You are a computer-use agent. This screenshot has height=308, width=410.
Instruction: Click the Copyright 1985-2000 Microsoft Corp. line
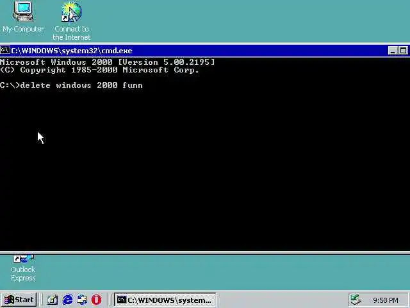tap(99, 70)
